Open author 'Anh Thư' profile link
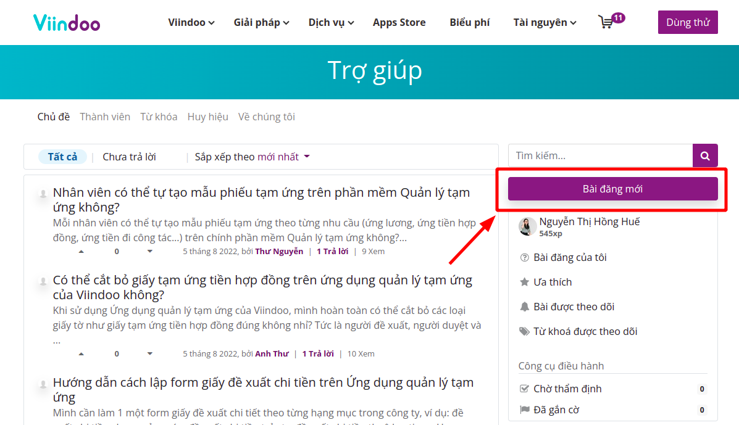This screenshot has width=739, height=425. click(272, 353)
